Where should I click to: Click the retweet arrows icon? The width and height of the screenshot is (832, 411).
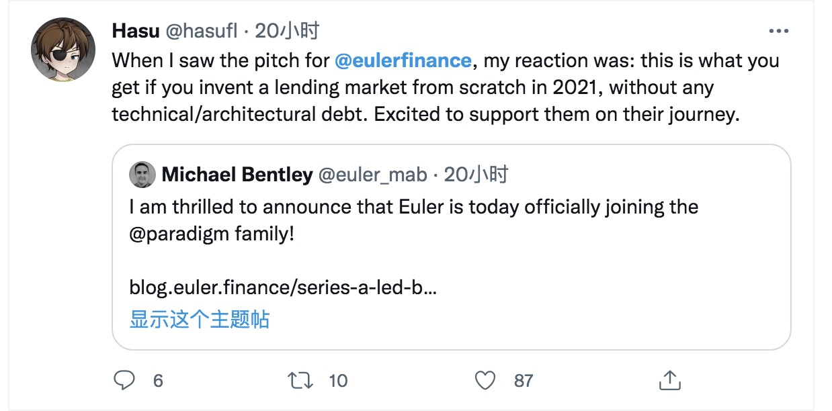tap(300, 381)
